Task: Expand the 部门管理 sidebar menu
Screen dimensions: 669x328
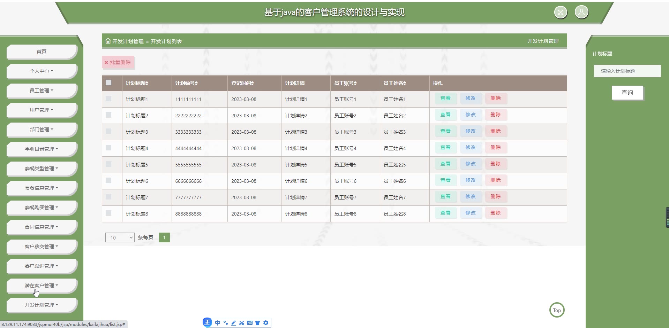Action: [42, 130]
